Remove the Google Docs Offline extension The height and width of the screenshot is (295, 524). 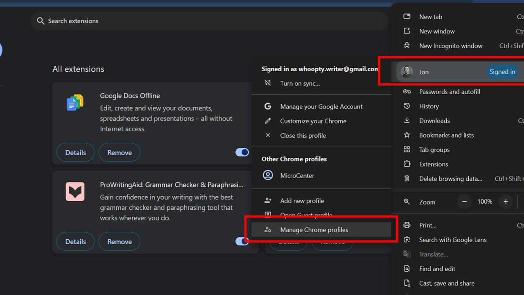[x=120, y=152]
